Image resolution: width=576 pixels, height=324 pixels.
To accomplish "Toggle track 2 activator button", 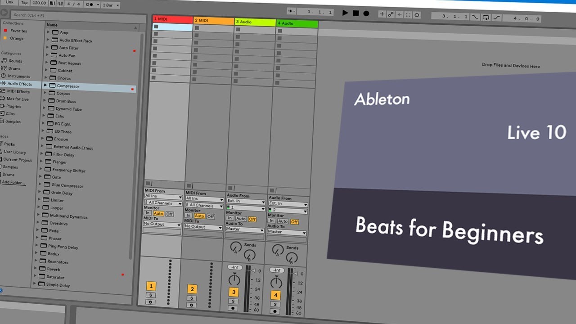I will point(192,289).
